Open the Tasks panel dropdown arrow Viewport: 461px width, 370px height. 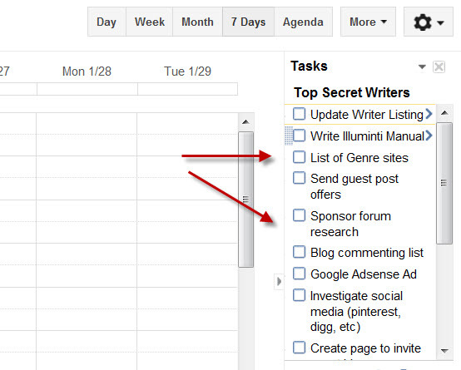coord(422,67)
